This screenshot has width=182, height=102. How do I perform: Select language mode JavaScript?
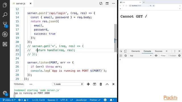point(81,100)
